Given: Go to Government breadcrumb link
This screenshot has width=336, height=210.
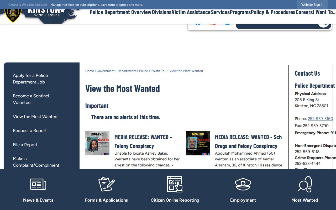Looking at the screenshot, I should (x=106, y=71).
